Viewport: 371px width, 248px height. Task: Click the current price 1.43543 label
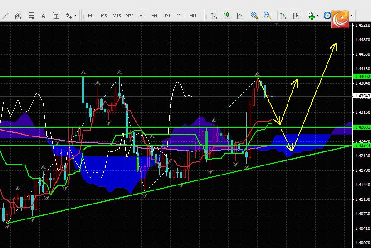pyautogui.click(x=362, y=96)
